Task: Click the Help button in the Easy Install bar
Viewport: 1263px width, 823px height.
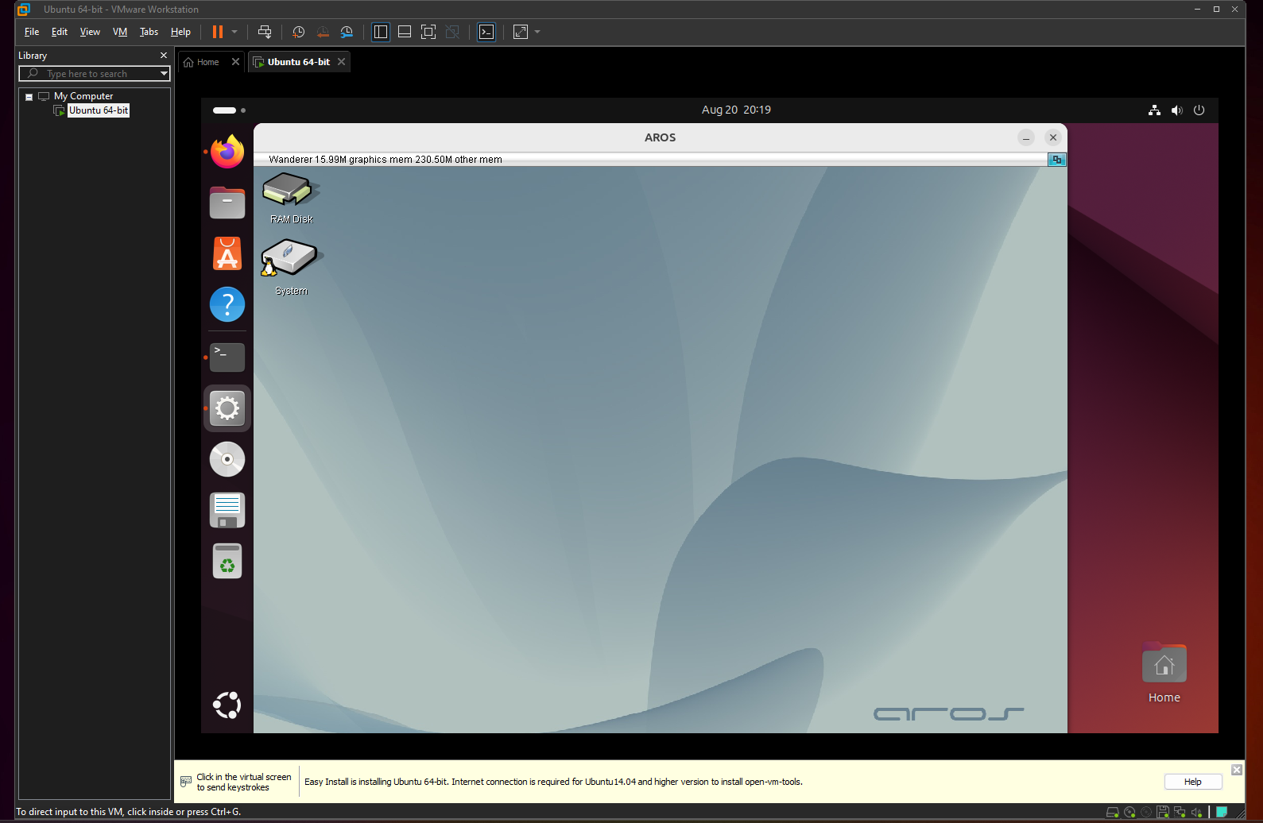Action: tap(1193, 782)
